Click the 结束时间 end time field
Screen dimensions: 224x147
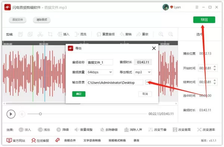coord(206,82)
